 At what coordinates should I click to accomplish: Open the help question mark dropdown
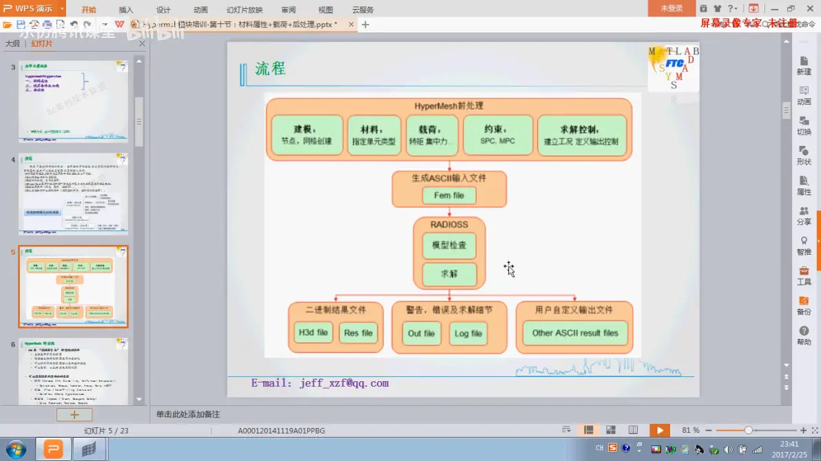tap(733, 8)
